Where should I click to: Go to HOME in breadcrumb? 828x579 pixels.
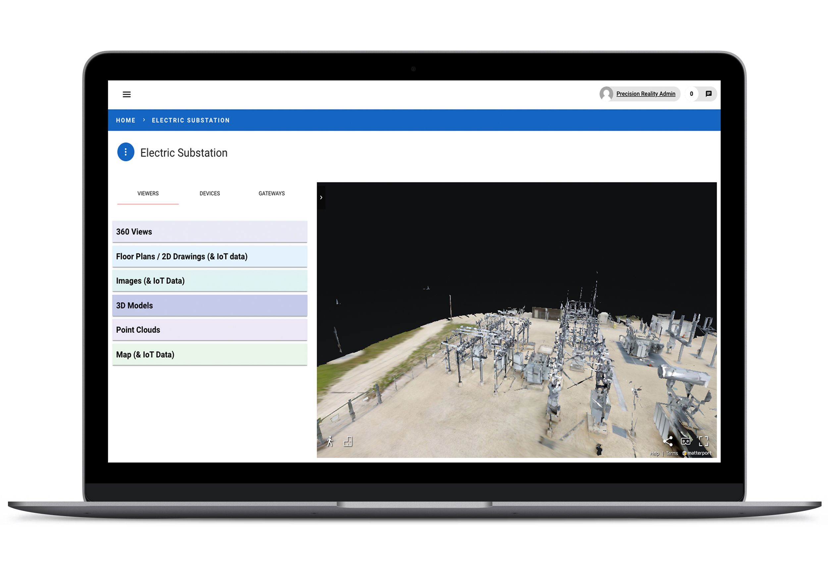click(x=126, y=120)
